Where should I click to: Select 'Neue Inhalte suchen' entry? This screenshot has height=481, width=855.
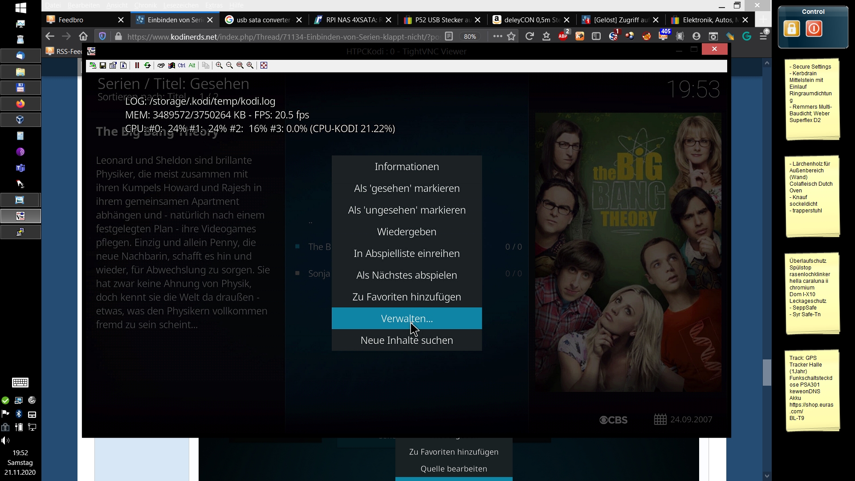(407, 340)
